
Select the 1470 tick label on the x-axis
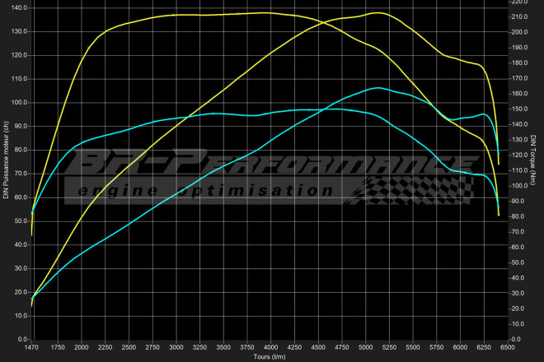[31, 349]
